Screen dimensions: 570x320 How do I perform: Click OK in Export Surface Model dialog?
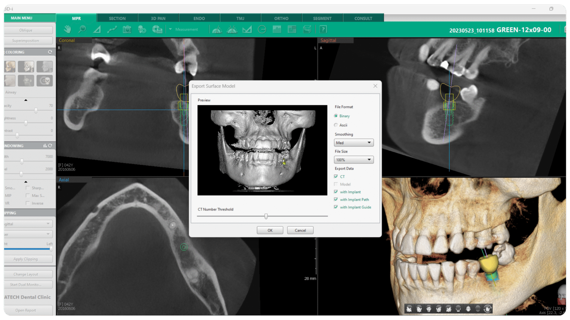270,230
